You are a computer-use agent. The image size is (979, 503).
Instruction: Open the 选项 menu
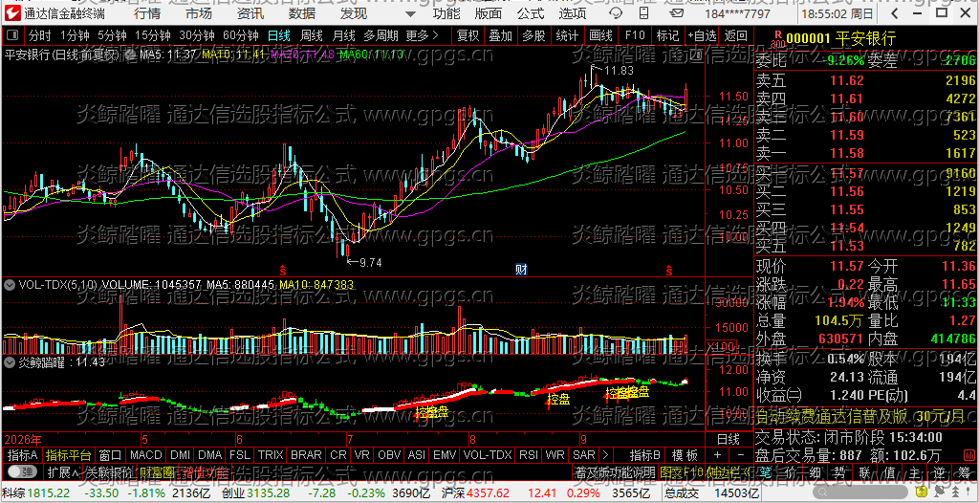(572, 13)
